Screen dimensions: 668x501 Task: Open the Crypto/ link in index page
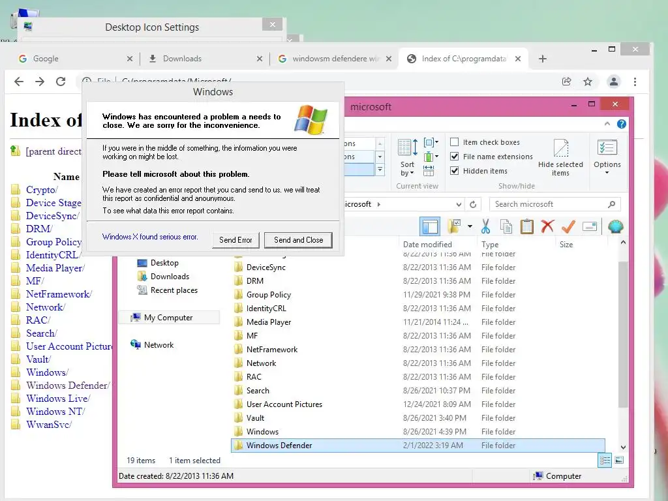point(42,190)
